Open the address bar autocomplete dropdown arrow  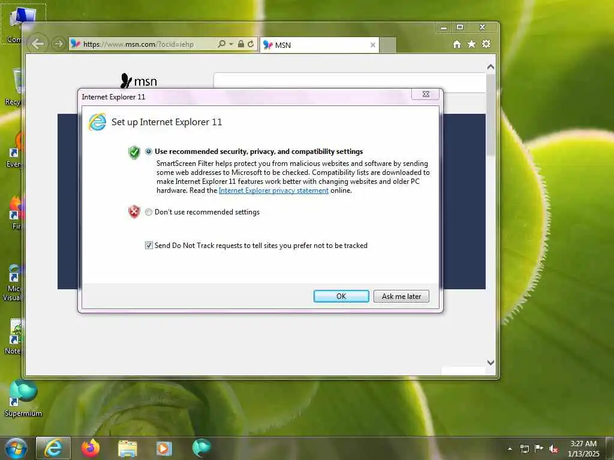pyautogui.click(x=231, y=44)
